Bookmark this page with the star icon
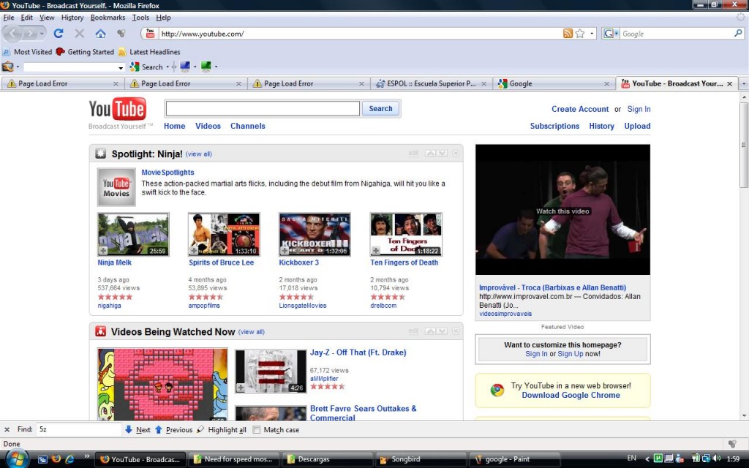Image resolution: width=749 pixels, height=468 pixels. tap(580, 34)
